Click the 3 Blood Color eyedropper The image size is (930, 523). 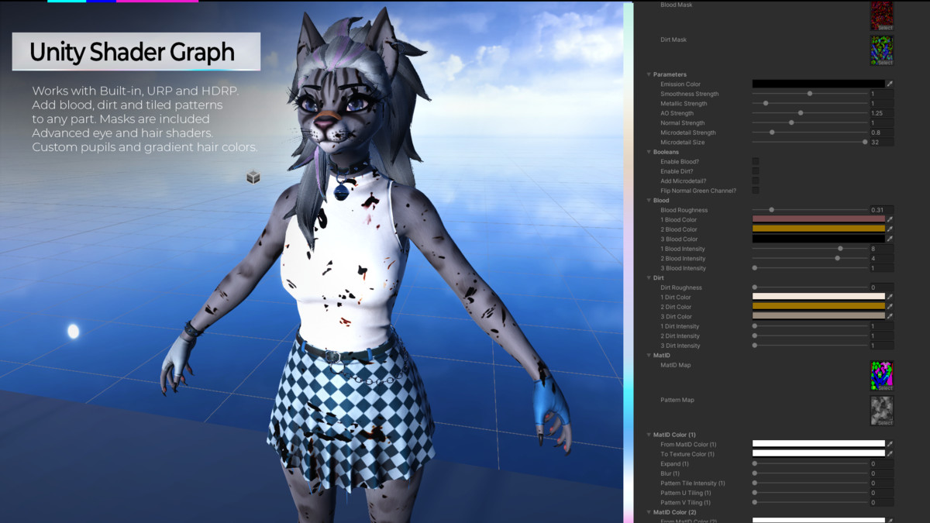coord(890,239)
